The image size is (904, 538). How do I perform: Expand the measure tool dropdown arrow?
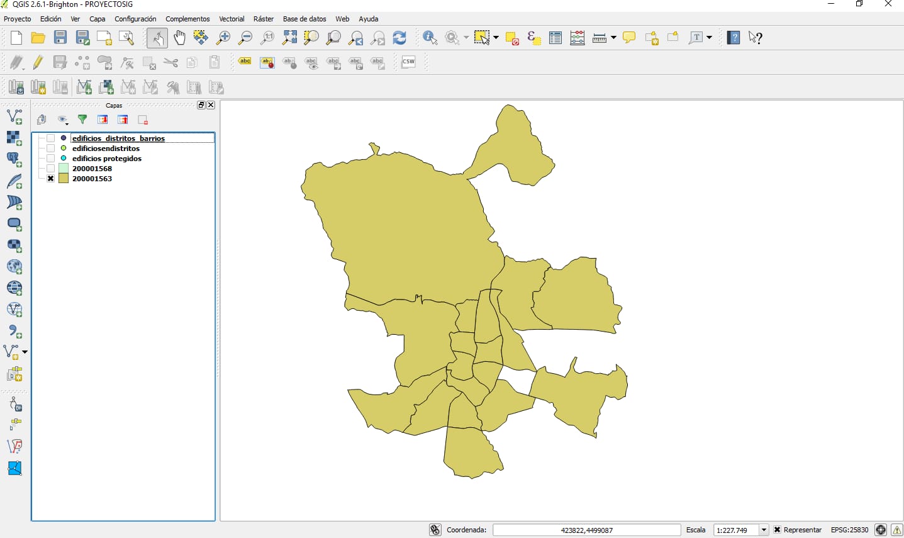613,38
